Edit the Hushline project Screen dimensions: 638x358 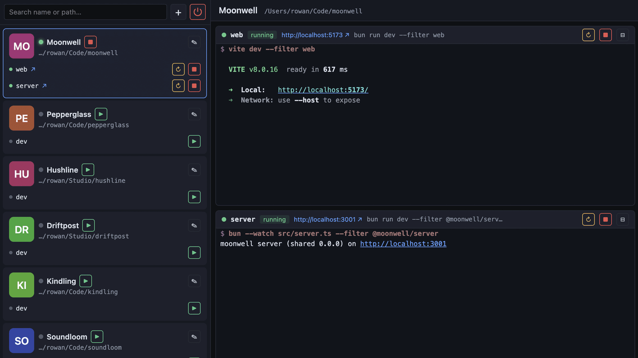click(x=194, y=170)
